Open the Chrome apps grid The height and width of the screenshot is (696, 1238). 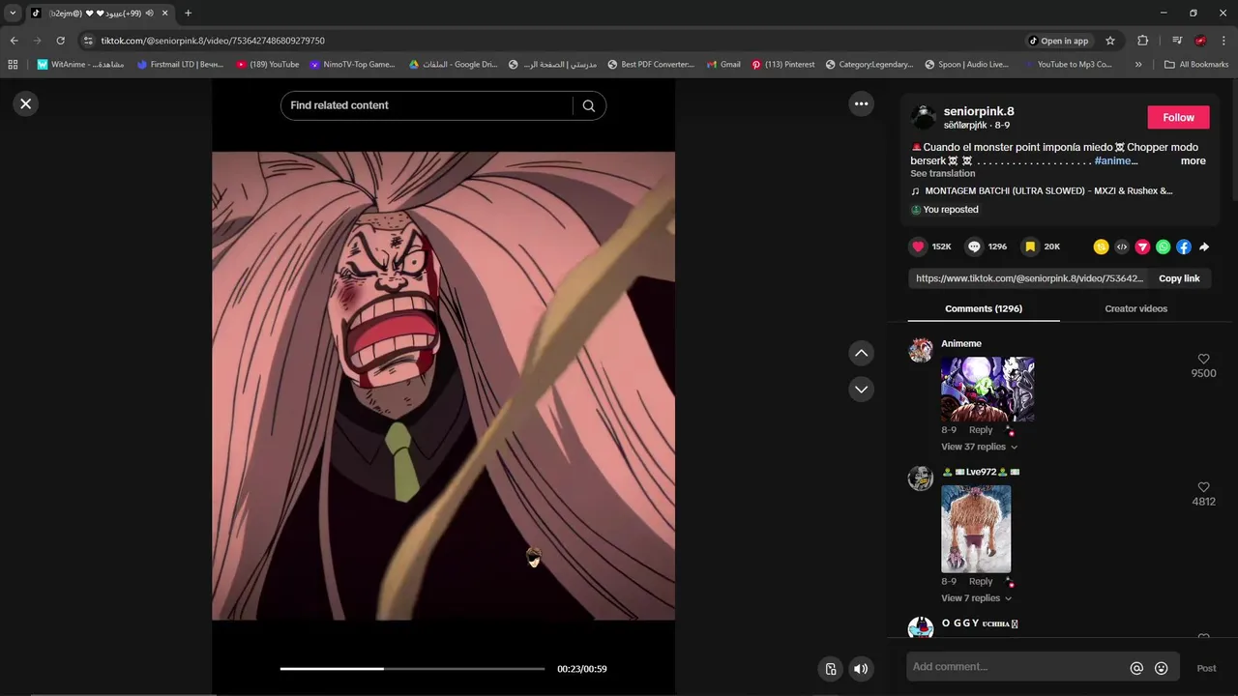[x=13, y=65]
